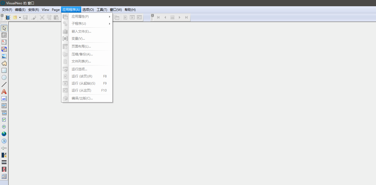Click the Run from start toolbar icon
376x185 pixels.
(x=132, y=17)
